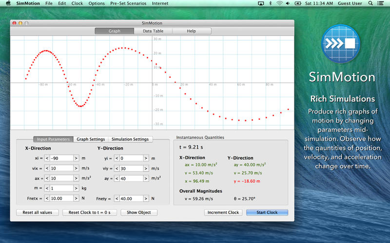This screenshot has height=243, width=390.
Task: Decrease Fnetx with the left arrow
Action: pos(47,198)
